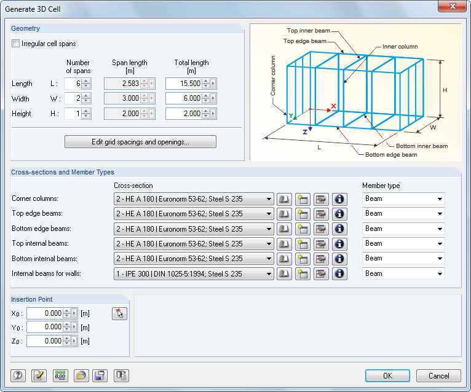Expand Bottom edge beams cross-section dropdown
This screenshot has width=471, height=392.
pyautogui.click(x=269, y=229)
